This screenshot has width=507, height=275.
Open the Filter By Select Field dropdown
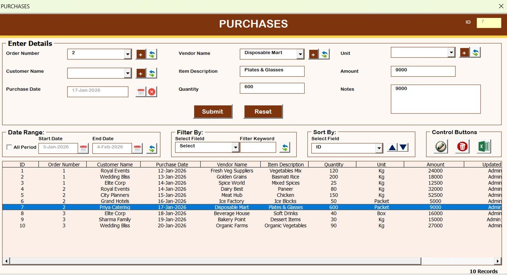click(235, 147)
